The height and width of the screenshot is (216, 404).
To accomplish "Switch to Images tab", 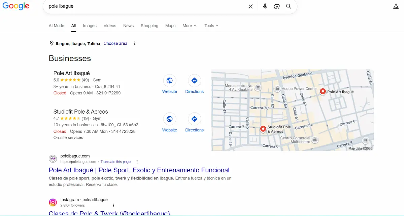I will (x=90, y=26).
